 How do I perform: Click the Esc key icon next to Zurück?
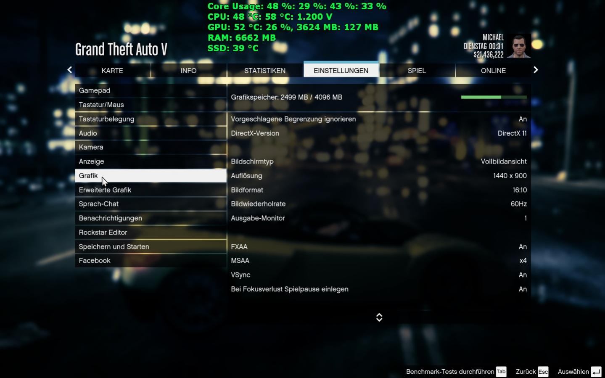pyautogui.click(x=543, y=372)
